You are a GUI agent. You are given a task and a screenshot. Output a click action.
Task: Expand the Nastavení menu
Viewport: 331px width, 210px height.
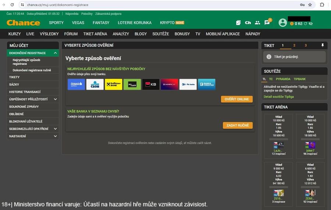[55, 136]
